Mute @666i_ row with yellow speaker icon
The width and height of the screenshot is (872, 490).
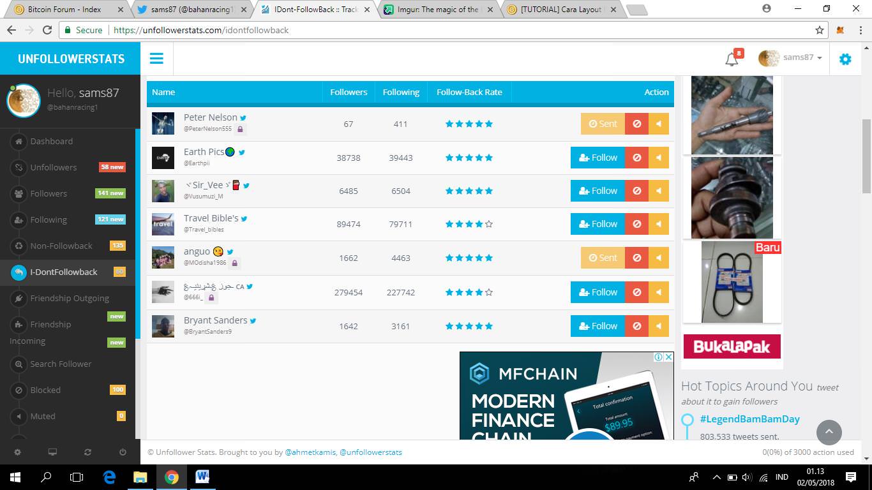[658, 292]
